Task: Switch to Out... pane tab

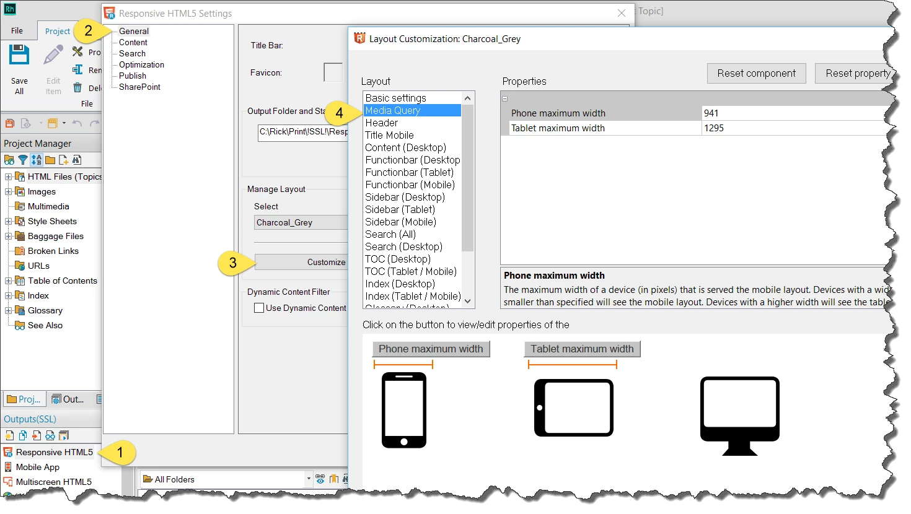Action: tap(68, 399)
